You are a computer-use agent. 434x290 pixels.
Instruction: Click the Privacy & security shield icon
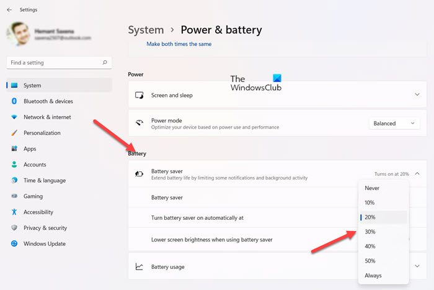tap(14, 228)
